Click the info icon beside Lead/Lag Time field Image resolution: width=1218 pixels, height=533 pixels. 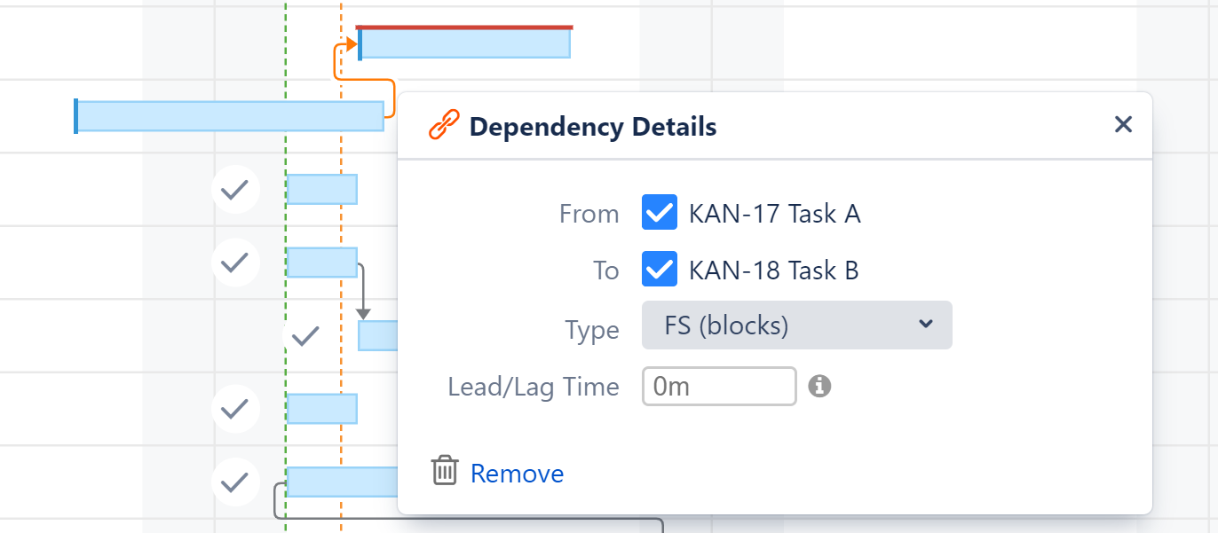819,386
